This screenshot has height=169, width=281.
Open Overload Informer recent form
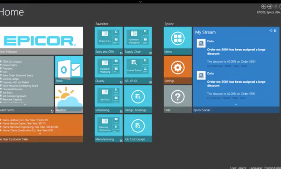[x=12, y=89]
